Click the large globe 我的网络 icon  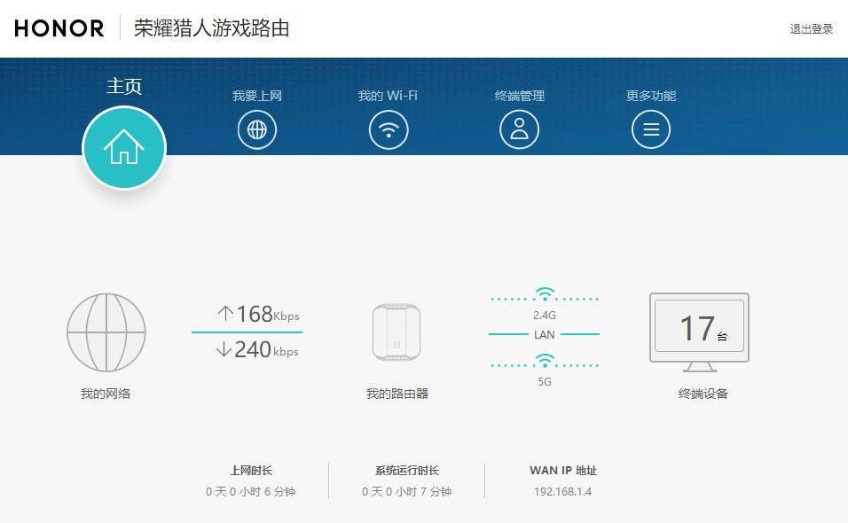point(106,332)
